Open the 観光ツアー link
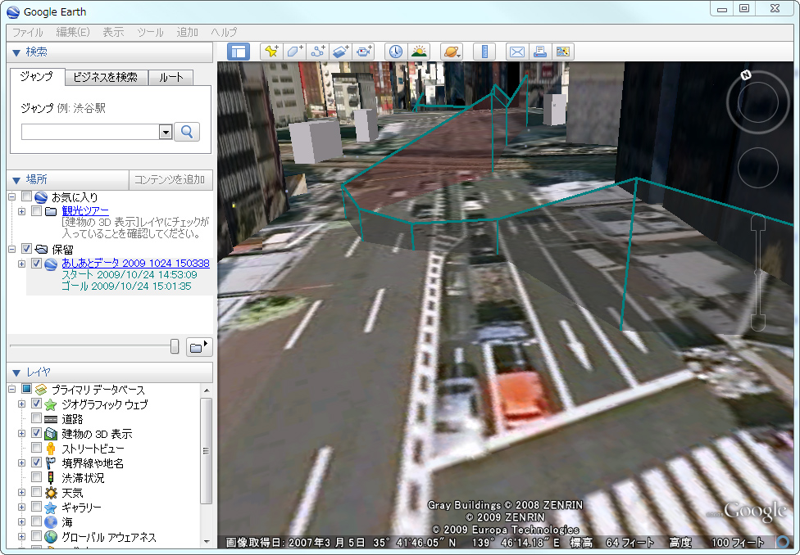The image size is (800, 555). coord(85,210)
